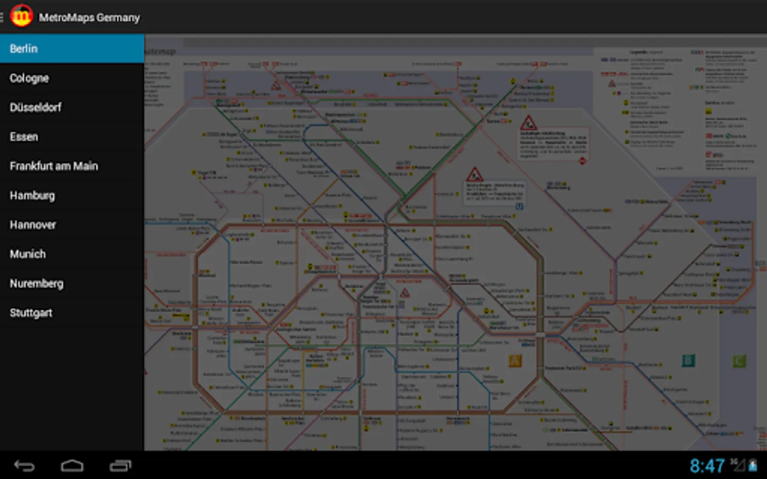Open Frankfurt am Main map
The height and width of the screenshot is (479, 767).
point(72,166)
